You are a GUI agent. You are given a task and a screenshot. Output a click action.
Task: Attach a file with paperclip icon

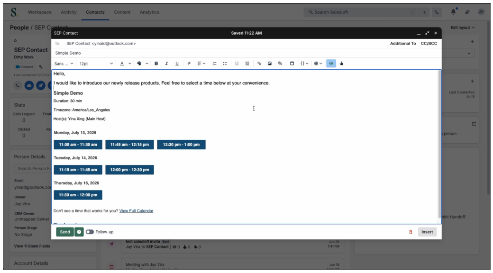click(x=280, y=64)
